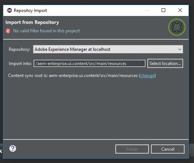
Task: Click the Finish button
Action: (x=132, y=149)
